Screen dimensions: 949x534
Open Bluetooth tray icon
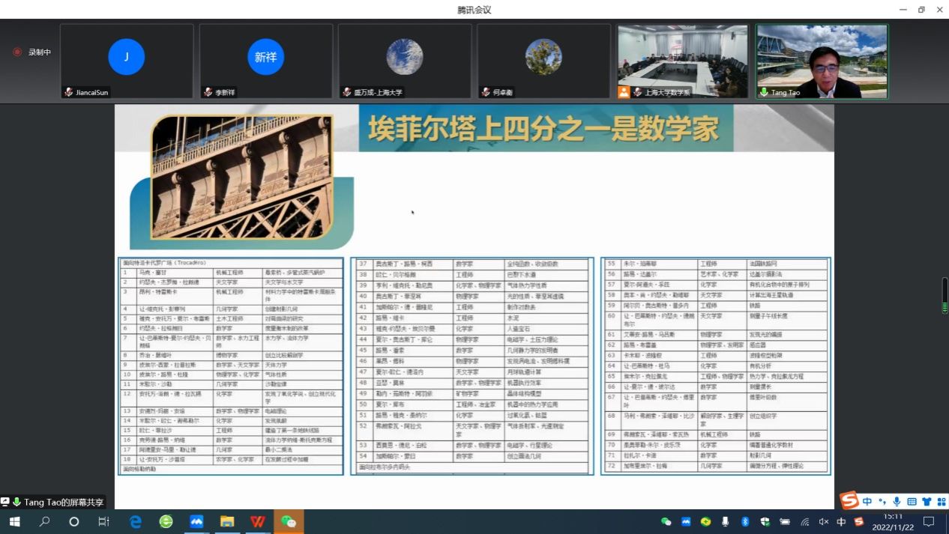tap(745, 522)
